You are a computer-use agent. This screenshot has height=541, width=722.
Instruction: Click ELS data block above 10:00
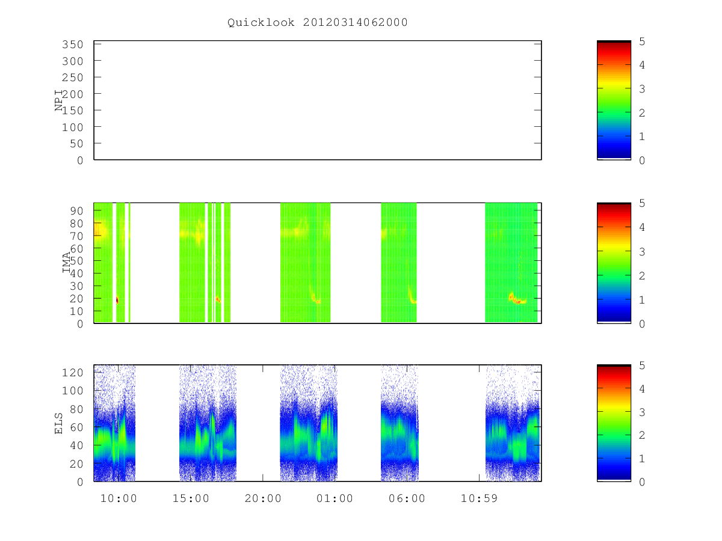(x=114, y=423)
